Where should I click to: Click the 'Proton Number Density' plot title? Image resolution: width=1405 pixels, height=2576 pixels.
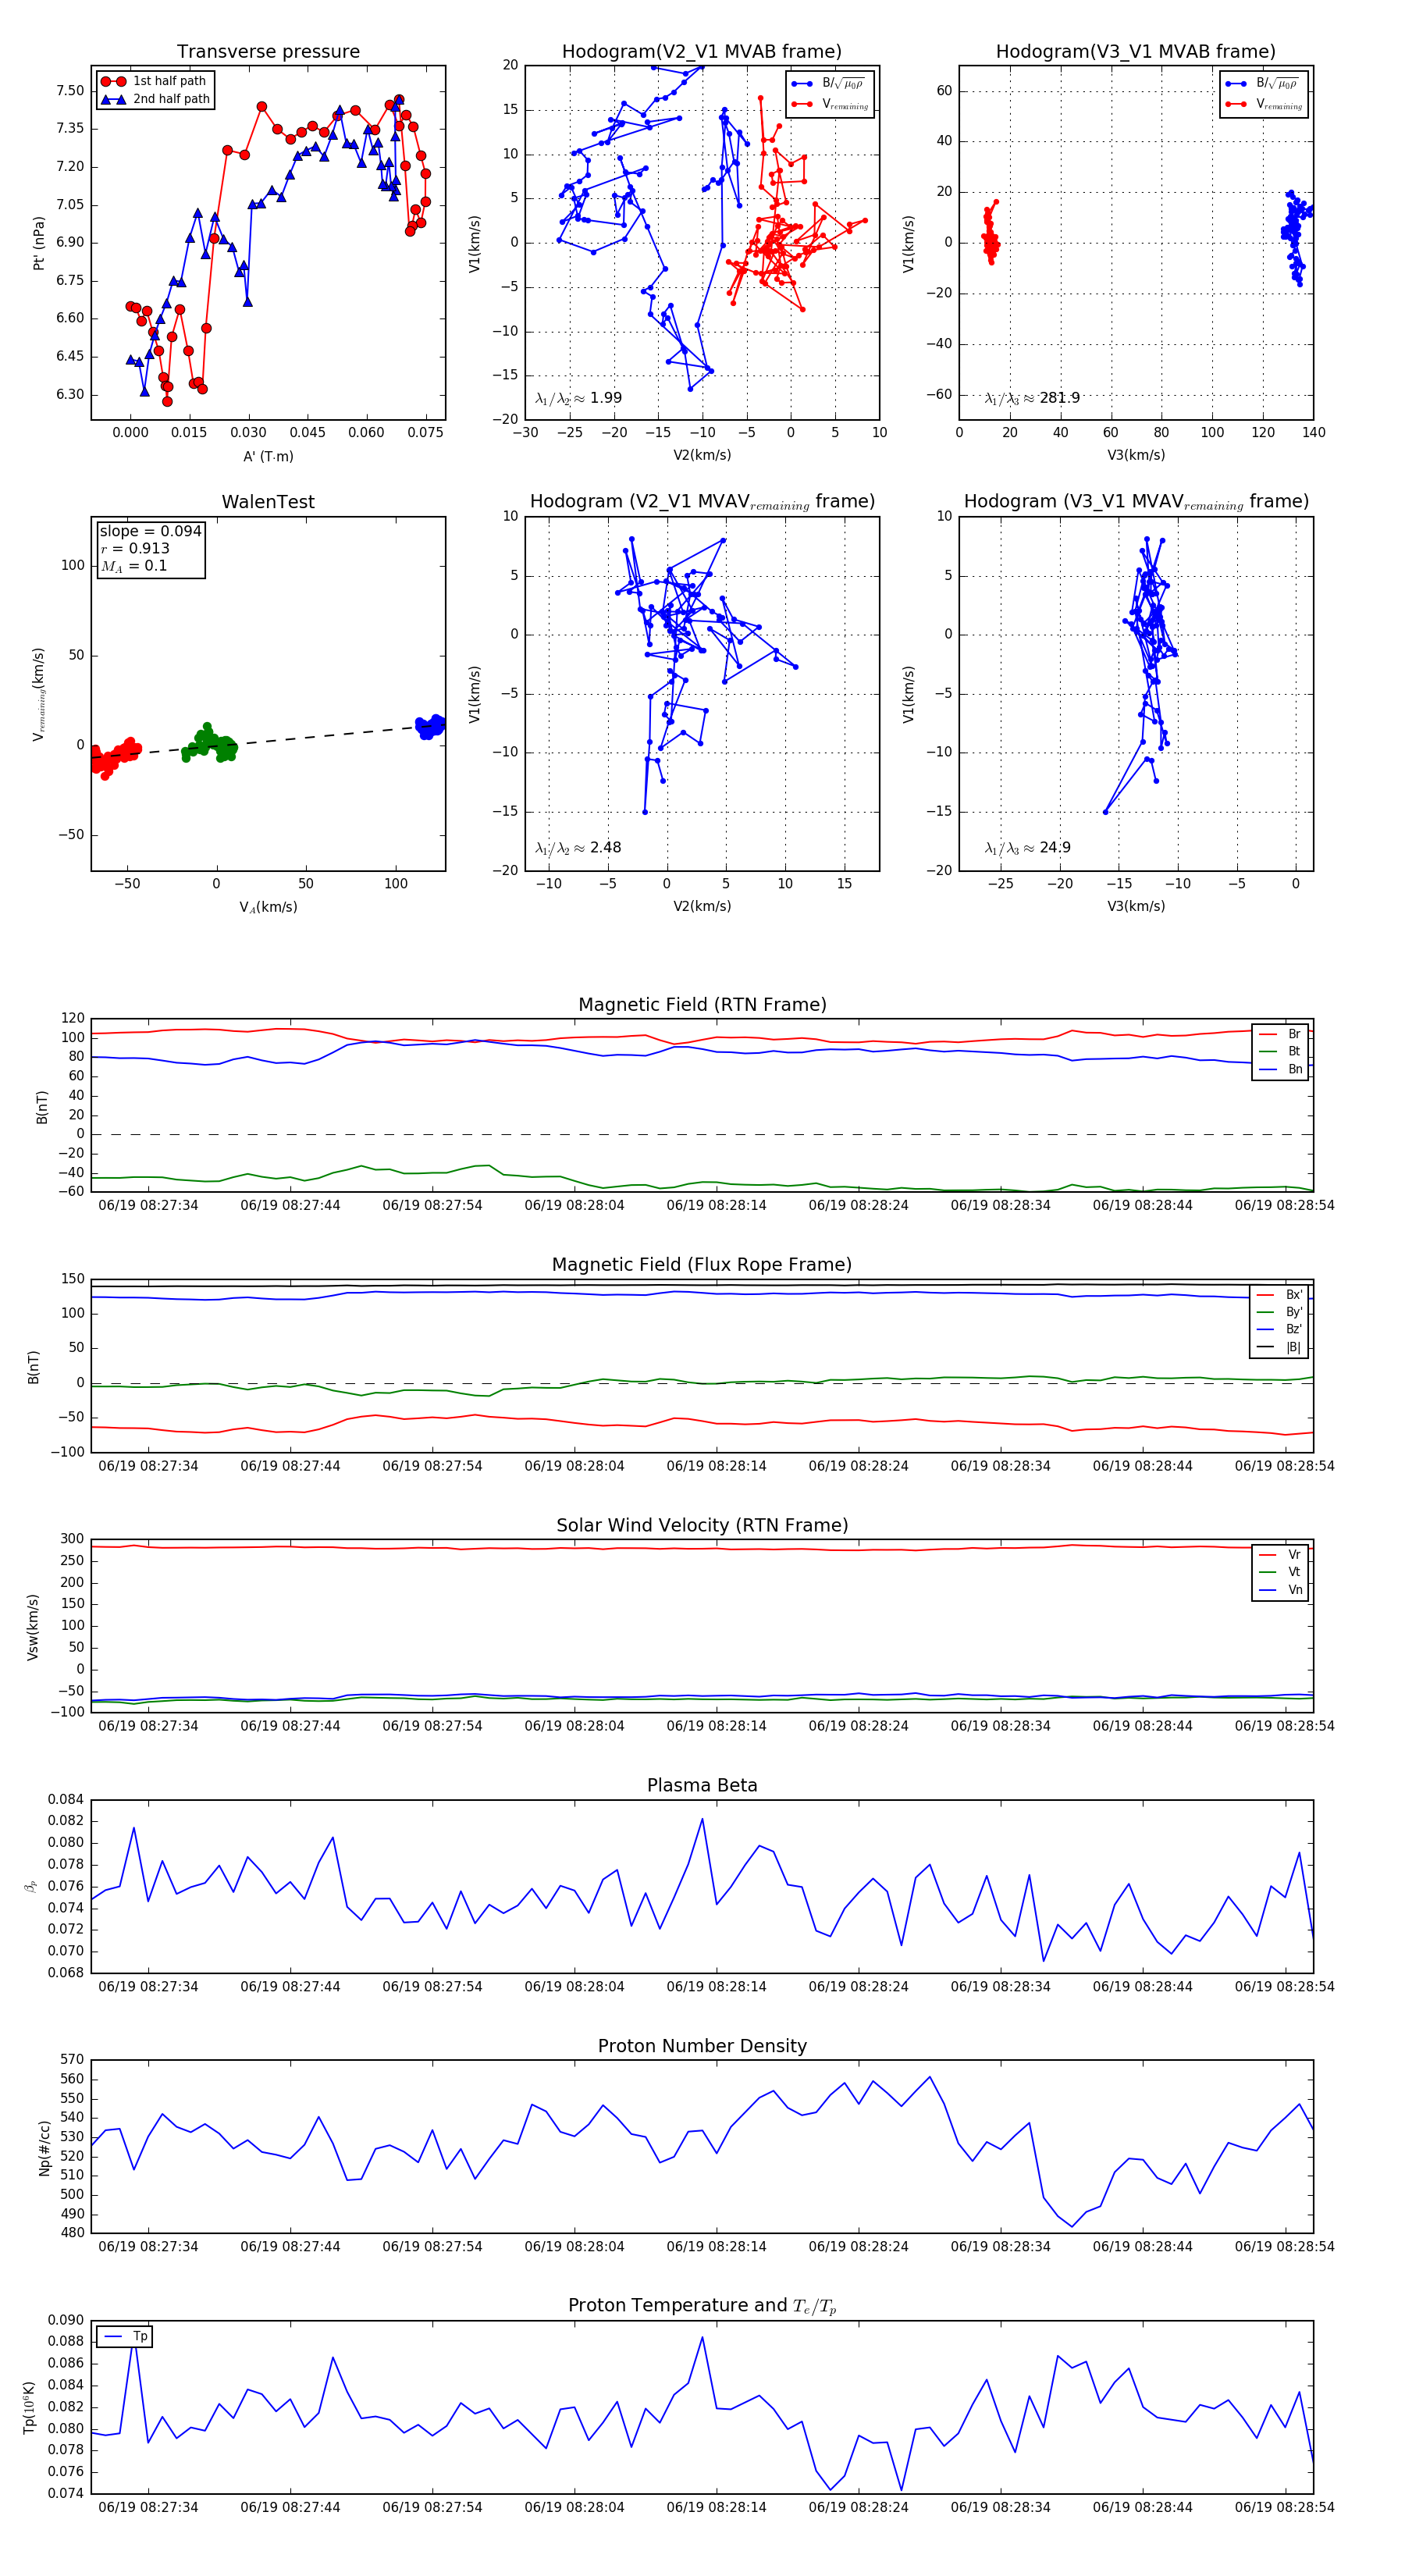tap(702, 2046)
